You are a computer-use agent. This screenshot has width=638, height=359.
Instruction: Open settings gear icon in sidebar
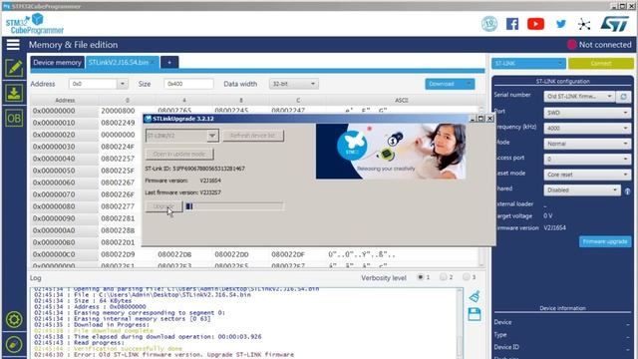pyautogui.click(x=14, y=319)
